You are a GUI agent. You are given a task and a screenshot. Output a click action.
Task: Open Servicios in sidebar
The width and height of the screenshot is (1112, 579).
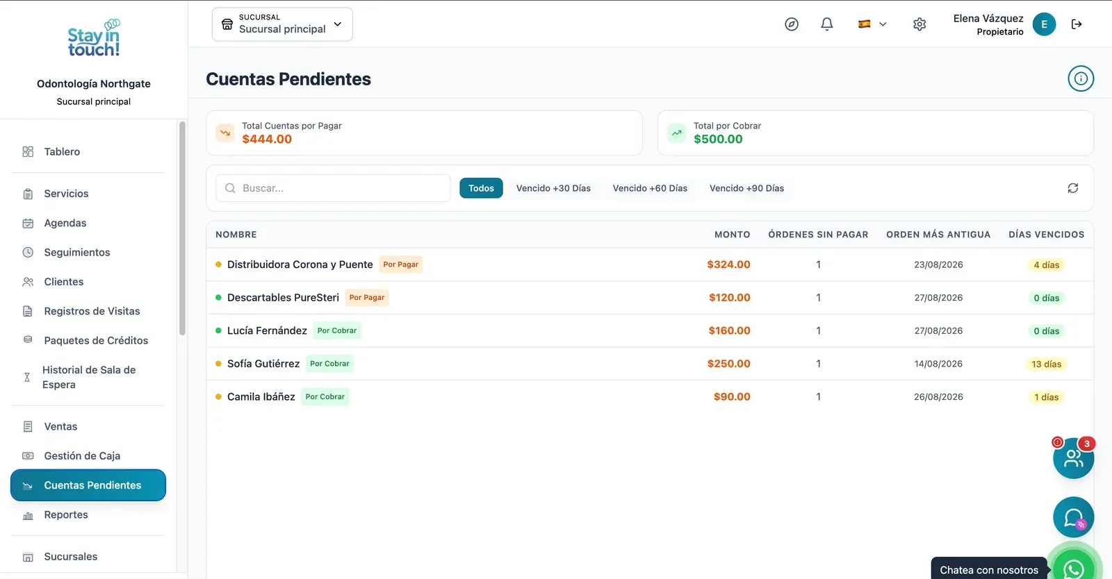coord(88,194)
